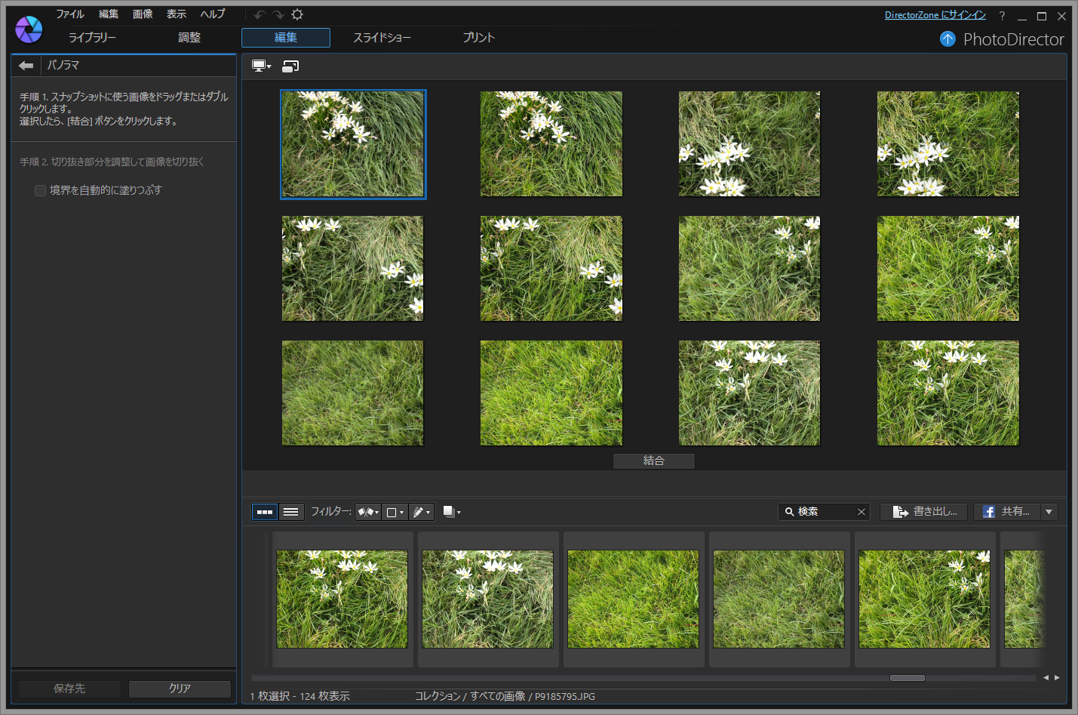This screenshot has height=715, width=1078.
Task: Expand the edited-state filter dropdown
Action: click(x=422, y=512)
